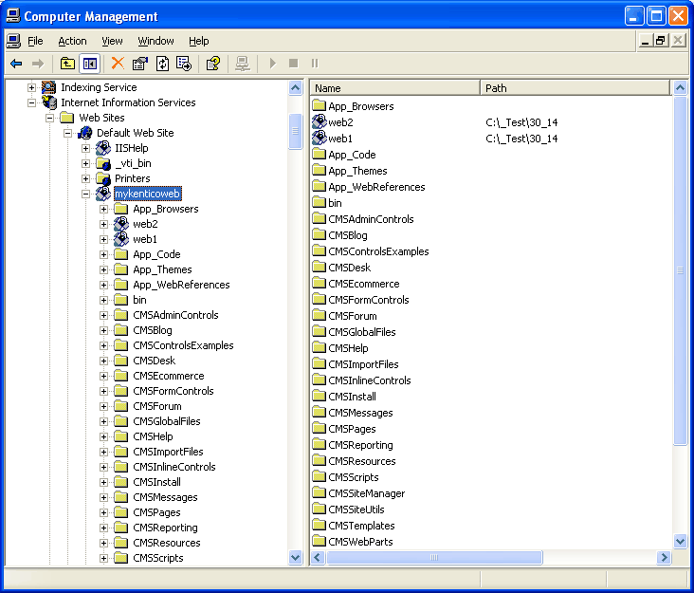Expand the web2 node in the tree
Viewport: 694px width, 593px height.
(104, 224)
